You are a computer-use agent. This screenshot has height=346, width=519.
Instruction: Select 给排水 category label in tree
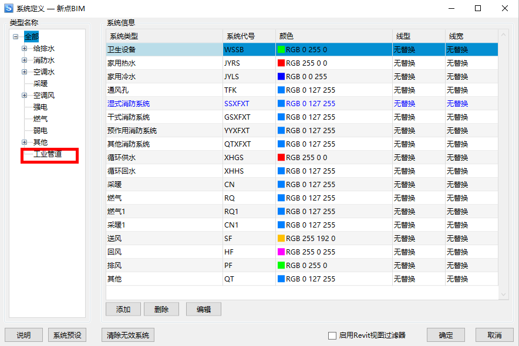coord(44,49)
